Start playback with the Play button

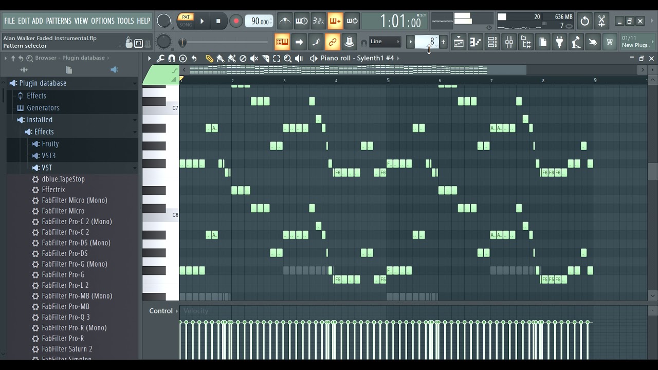point(202,21)
